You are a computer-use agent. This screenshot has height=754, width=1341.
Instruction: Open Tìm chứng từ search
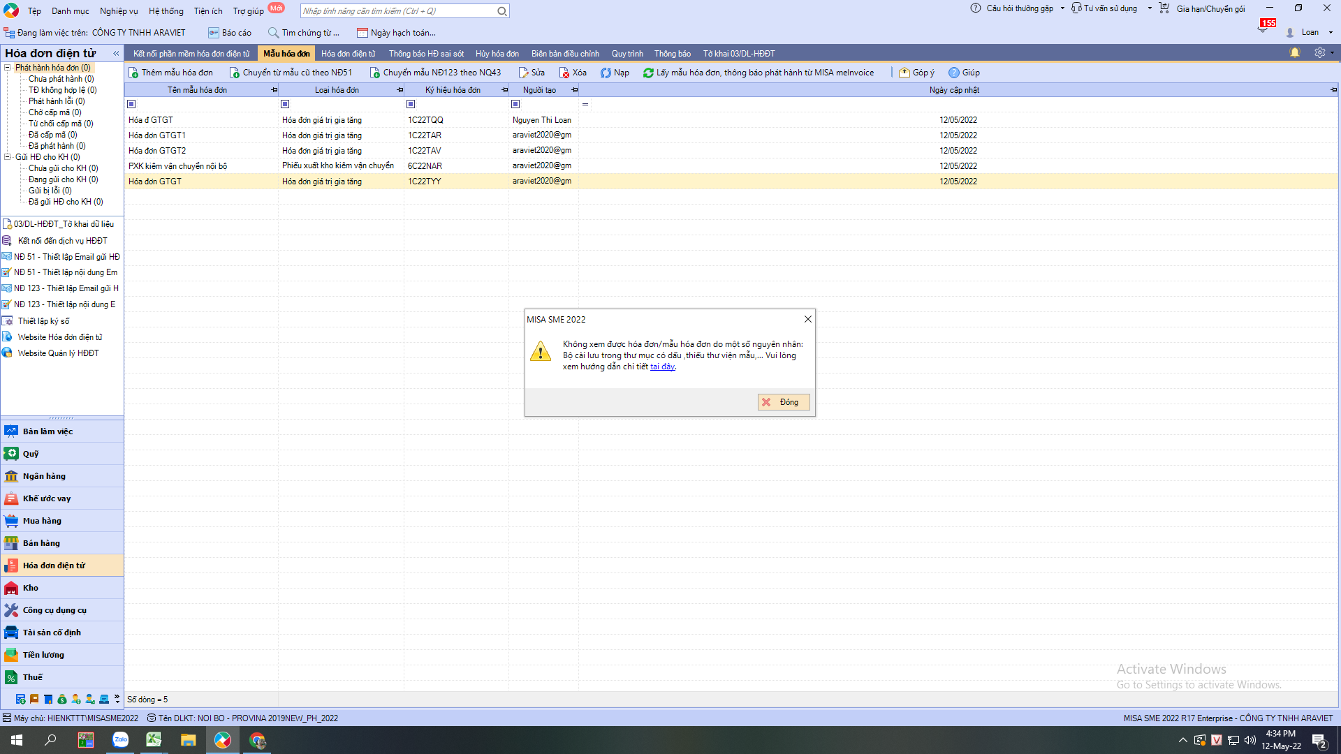304,33
